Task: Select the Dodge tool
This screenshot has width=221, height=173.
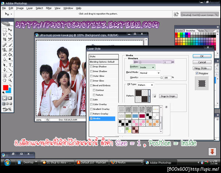Action: tap(10, 59)
